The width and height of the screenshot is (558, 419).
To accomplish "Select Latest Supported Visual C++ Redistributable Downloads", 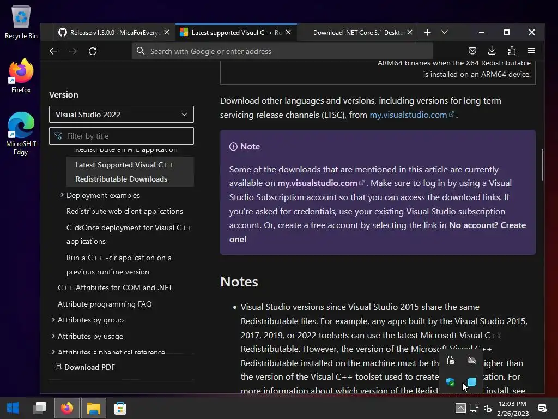I will coord(130,172).
